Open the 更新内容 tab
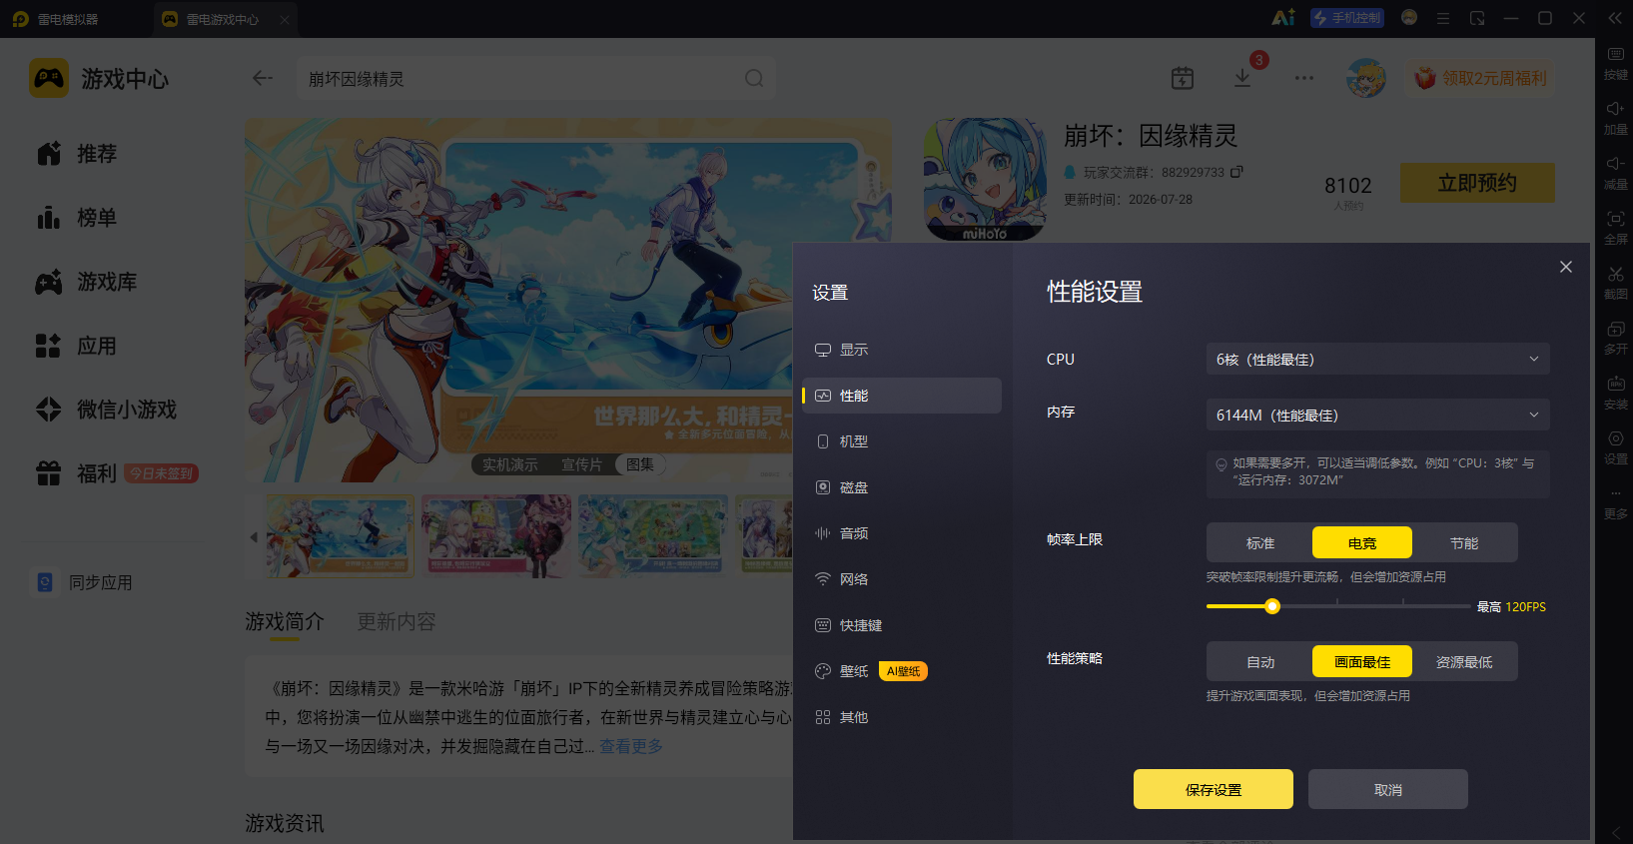The height and width of the screenshot is (844, 1633). pos(397,621)
